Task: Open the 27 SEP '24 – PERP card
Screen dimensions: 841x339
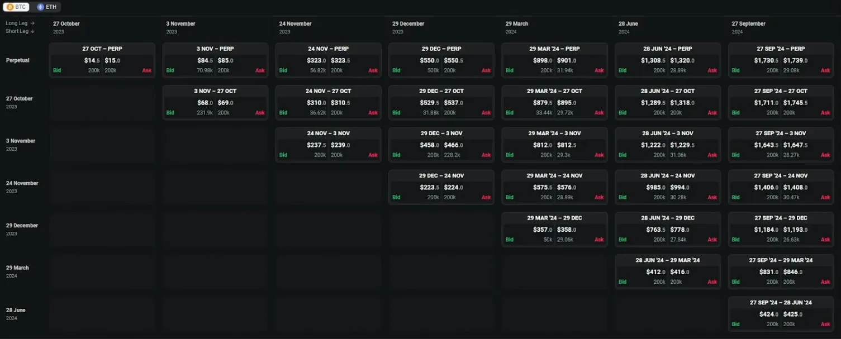Action: coord(781,60)
